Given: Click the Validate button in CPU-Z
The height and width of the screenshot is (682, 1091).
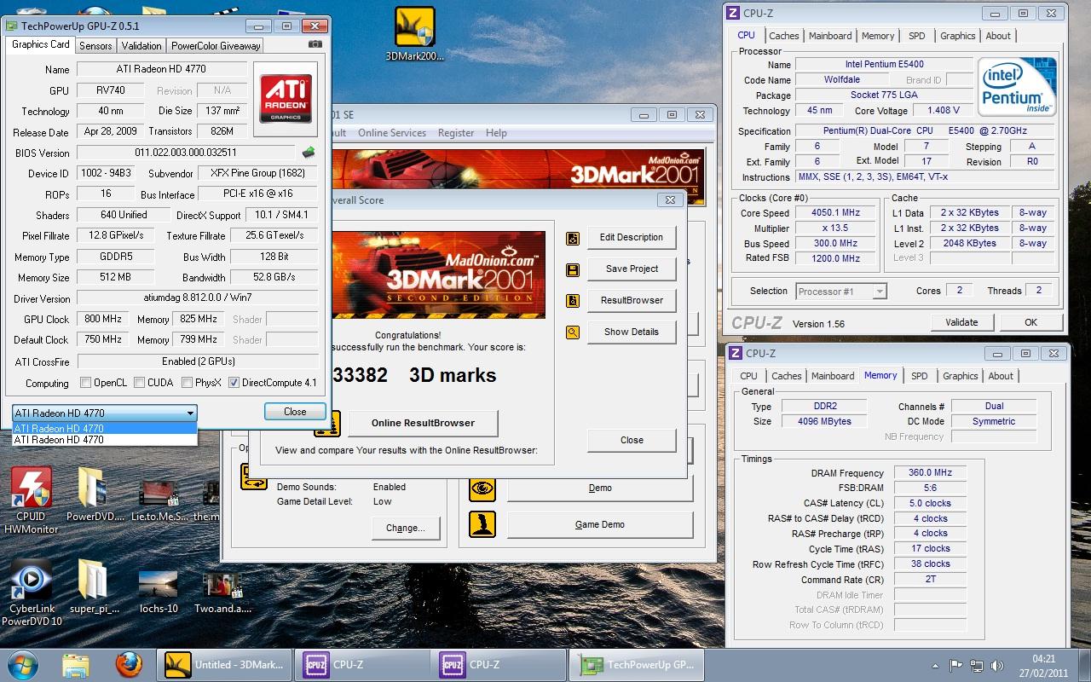Looking at the screenshot, I should click(961, 322).
